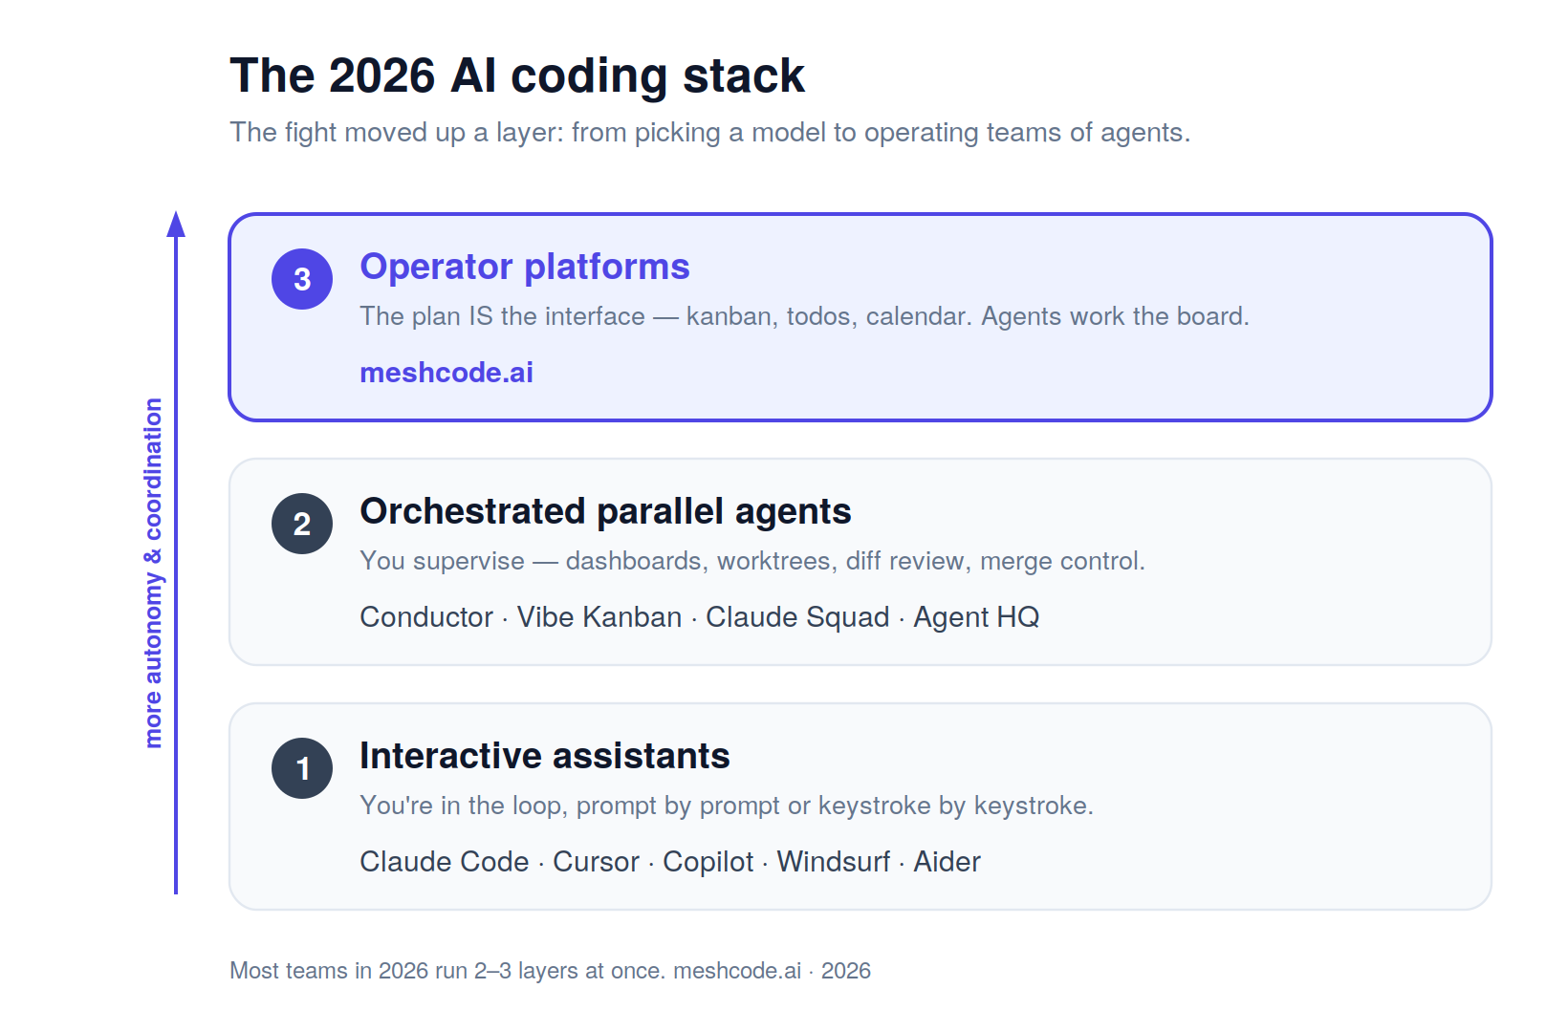Screen dimensions: 1568x1032
Task: Click the number 1 circle badge
Action: (302, 768)
